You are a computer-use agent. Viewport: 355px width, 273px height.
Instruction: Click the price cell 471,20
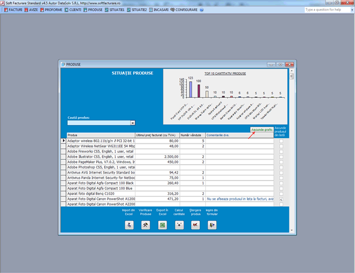[157, 199]
